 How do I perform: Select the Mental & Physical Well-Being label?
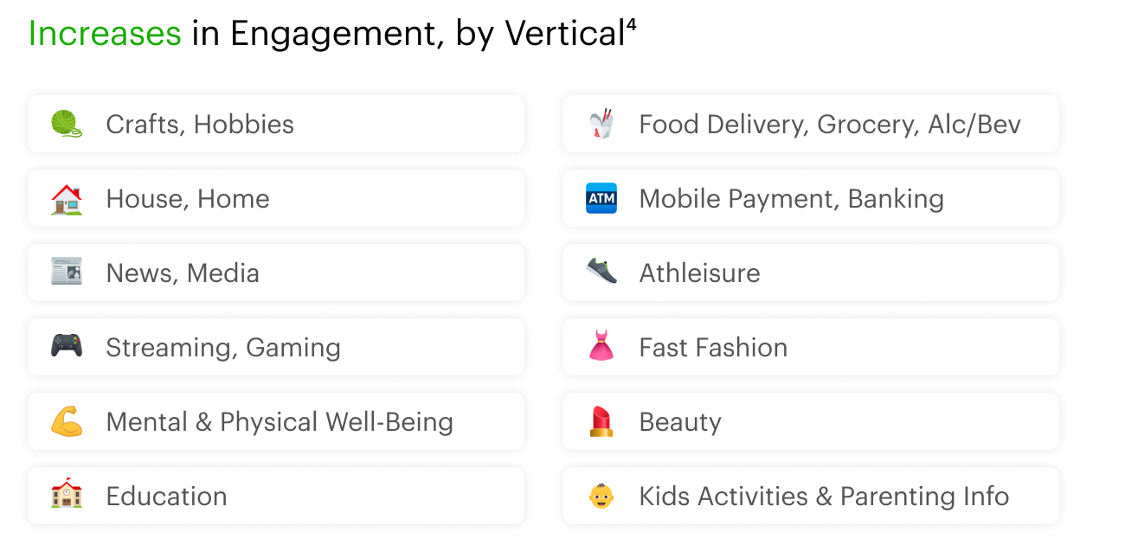coord(280,422)
